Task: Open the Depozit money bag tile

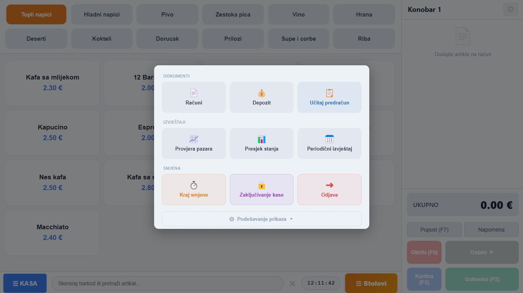Action: point(261,97)
